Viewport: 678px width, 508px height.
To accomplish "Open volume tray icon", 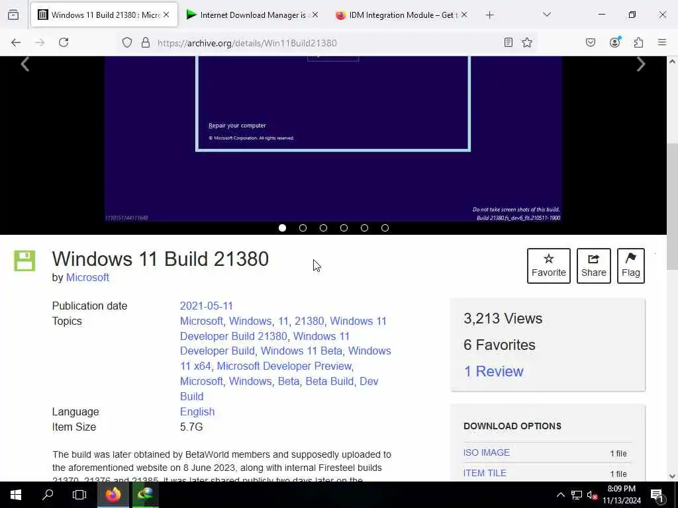I will 592,495.
